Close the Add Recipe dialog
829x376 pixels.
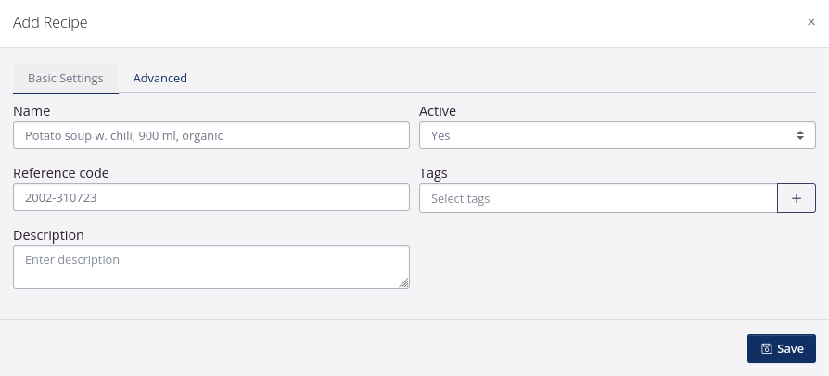tap(810, 22)
